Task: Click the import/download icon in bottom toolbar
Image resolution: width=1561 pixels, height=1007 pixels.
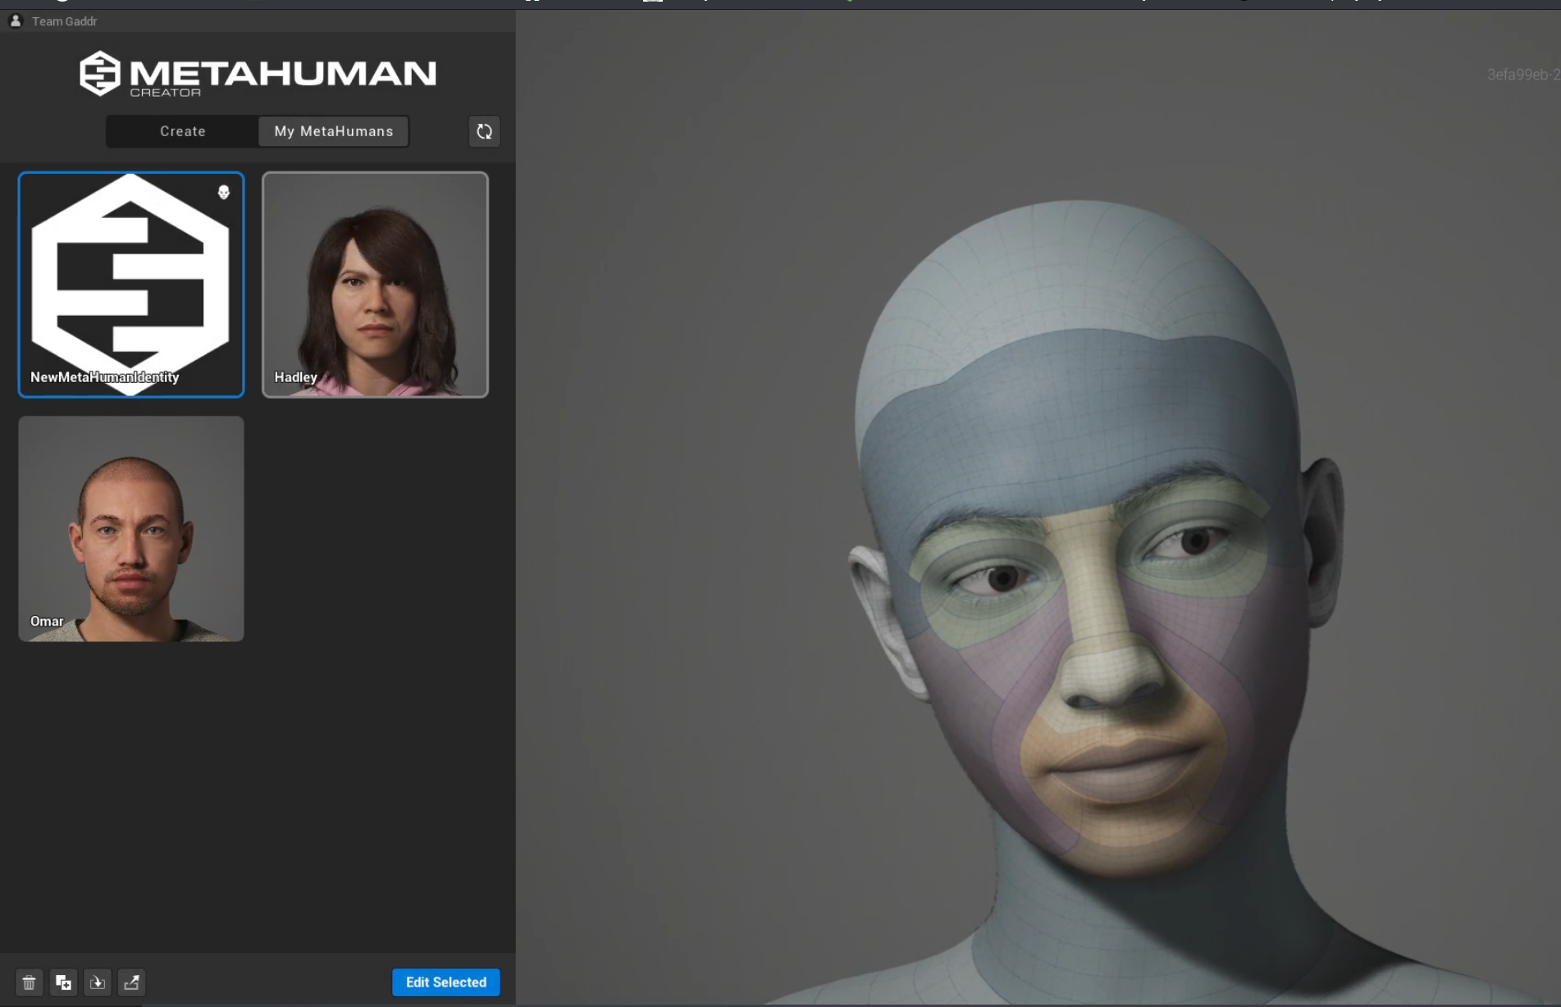Action: tap(98, 982)
